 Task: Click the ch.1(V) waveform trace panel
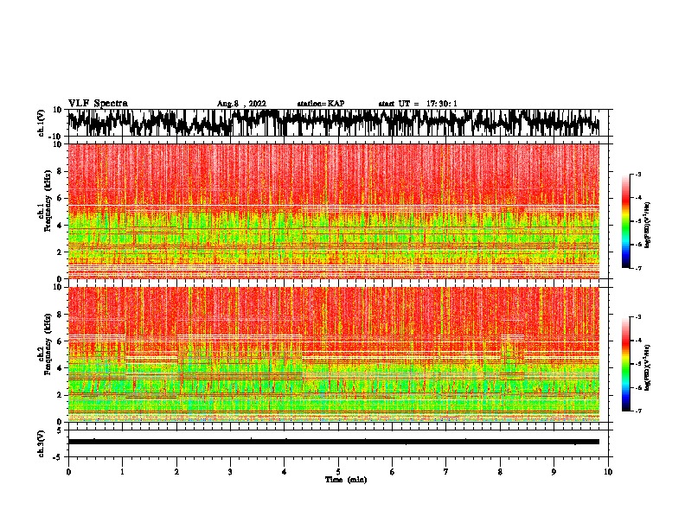click(337, 123)
